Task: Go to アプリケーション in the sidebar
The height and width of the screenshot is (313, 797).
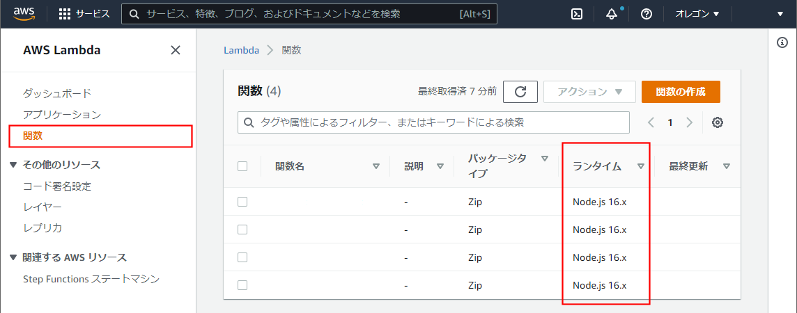Action: tap(62, 115)
